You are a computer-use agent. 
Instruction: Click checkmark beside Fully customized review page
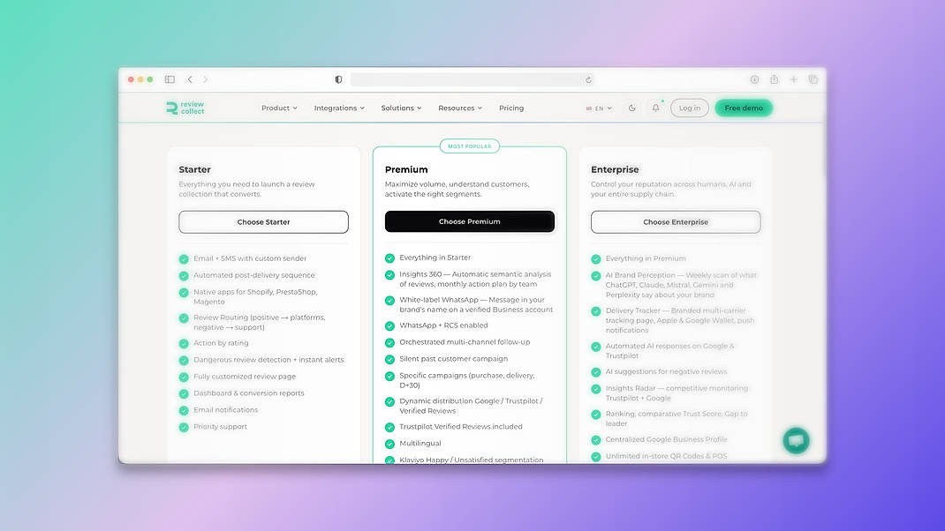coord(184,377)
